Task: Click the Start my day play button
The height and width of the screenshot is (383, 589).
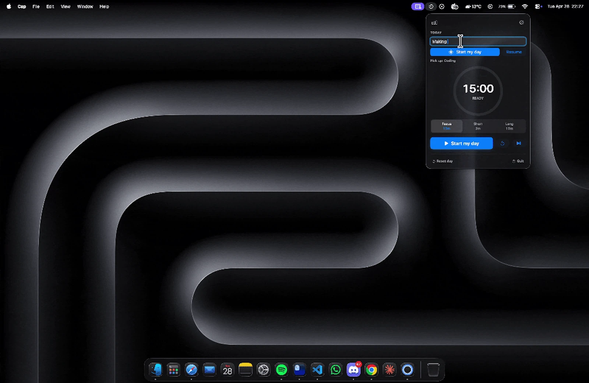Action: coord(461,143)
